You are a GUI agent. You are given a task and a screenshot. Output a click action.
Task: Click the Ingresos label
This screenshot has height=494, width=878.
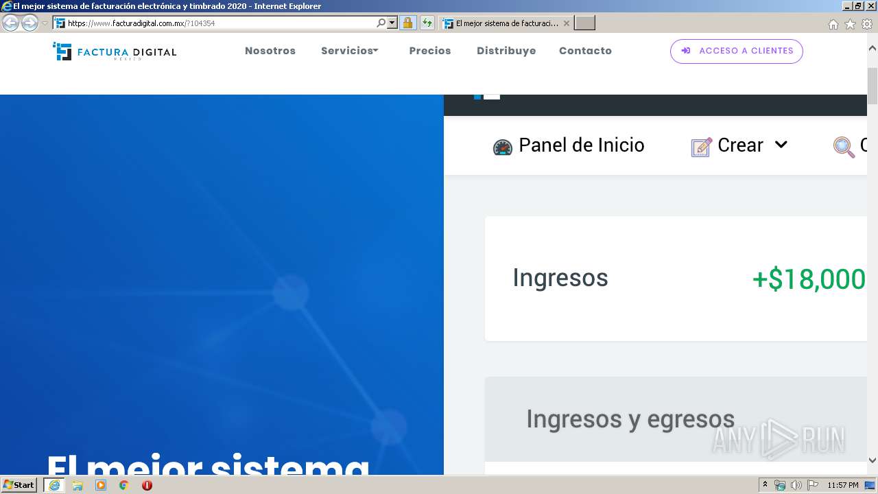560,278
